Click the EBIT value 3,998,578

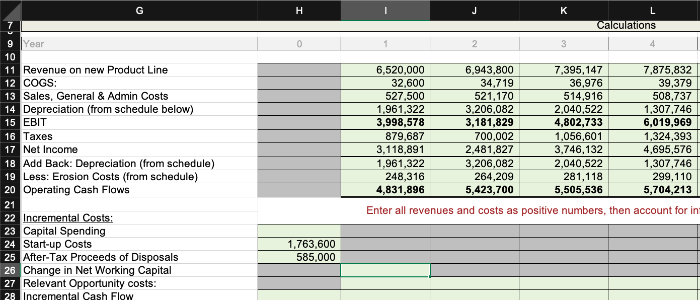[x=385, y=122]
